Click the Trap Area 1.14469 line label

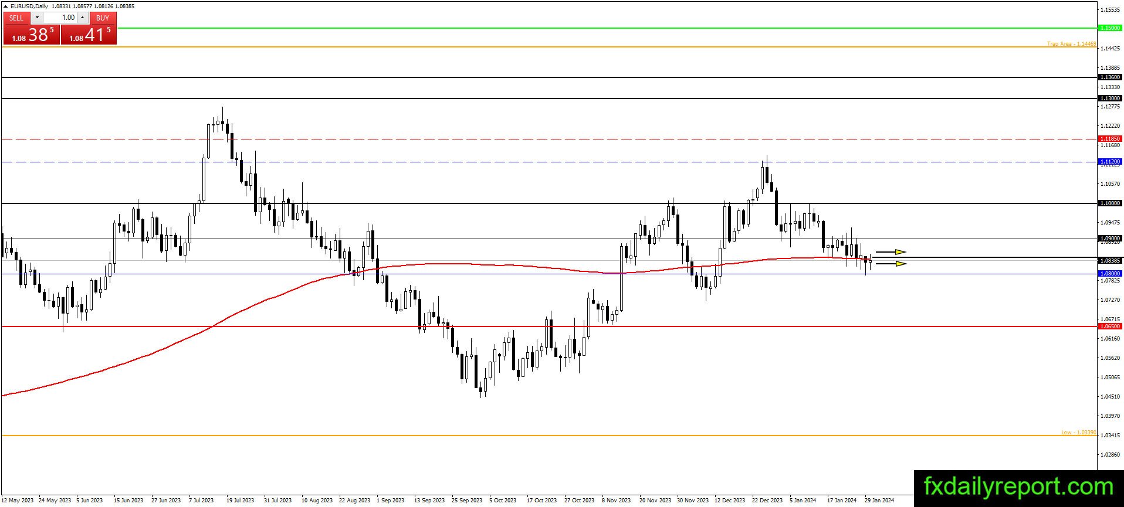(x=1071, y=44)
